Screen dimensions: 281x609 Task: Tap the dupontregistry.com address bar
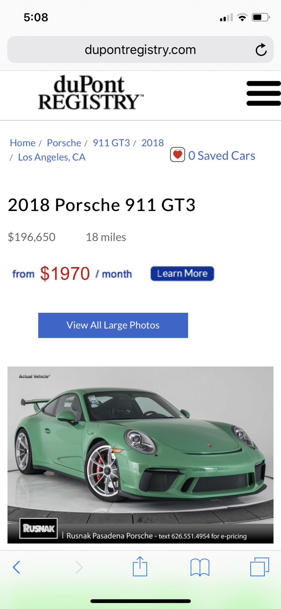(x=140, y=50)
